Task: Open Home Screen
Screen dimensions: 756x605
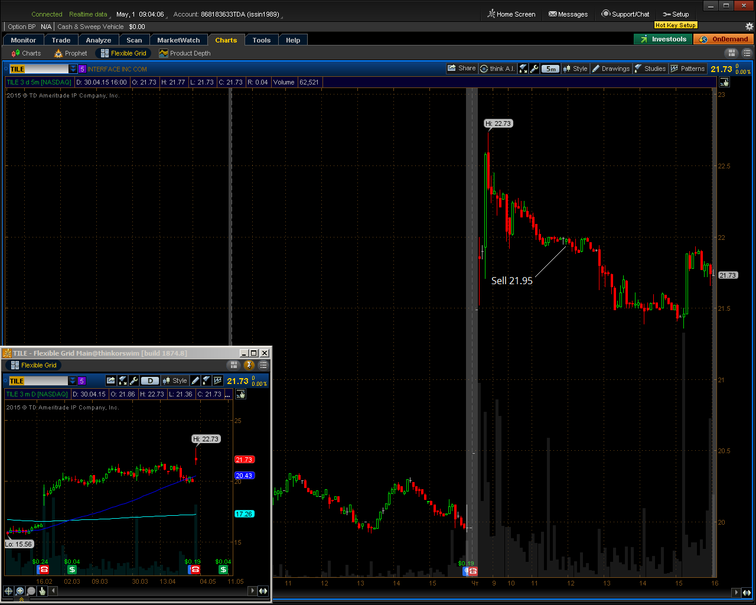Action: point(511,14)
